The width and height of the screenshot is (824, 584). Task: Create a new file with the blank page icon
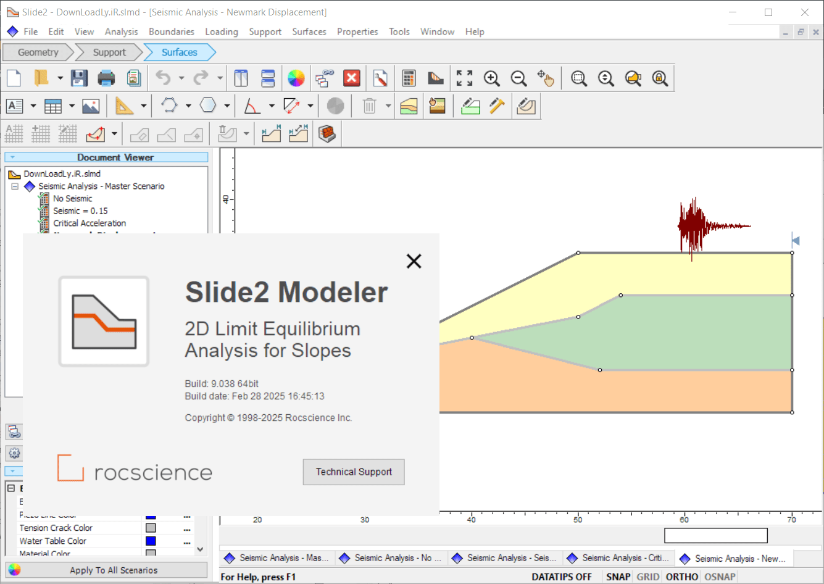(x=14, y=78)
